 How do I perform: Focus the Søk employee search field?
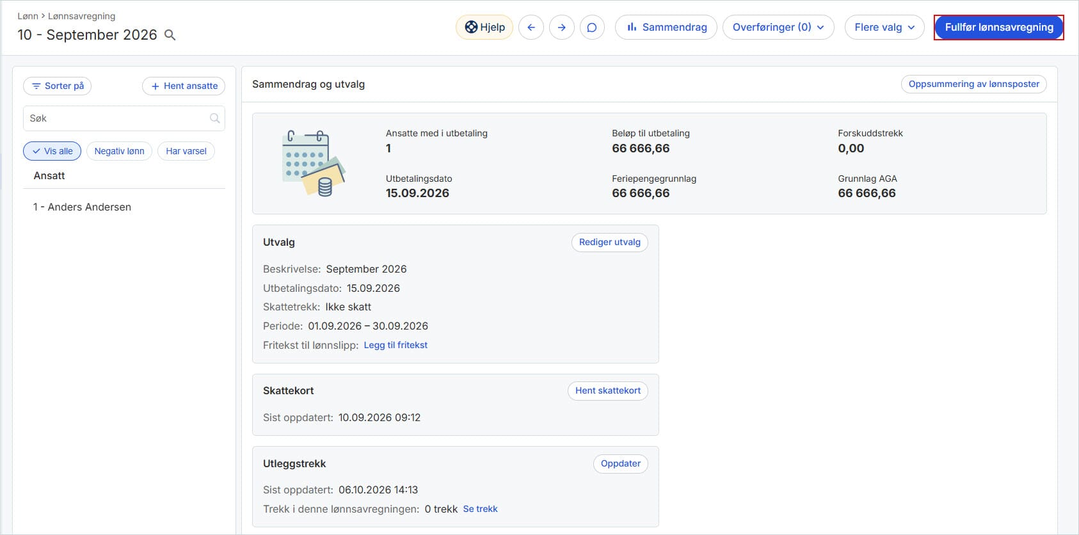(124, 118)
